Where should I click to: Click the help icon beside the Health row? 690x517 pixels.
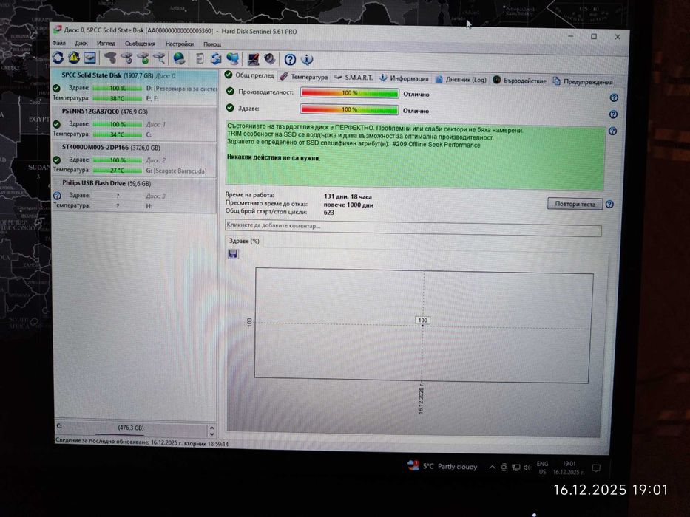click(x=613, y=114)
